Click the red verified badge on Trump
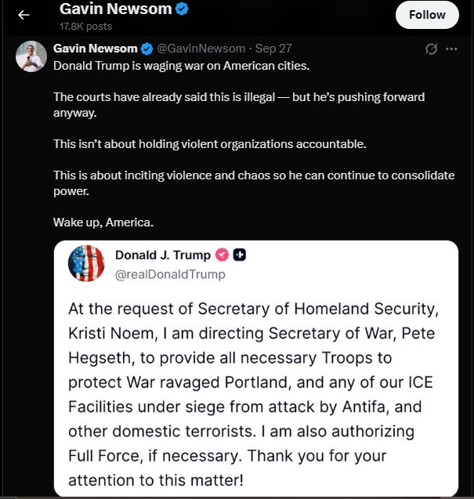 point(222,255)
